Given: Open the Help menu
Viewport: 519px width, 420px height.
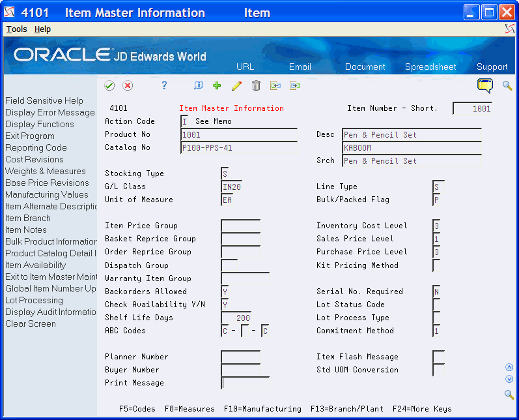Looking at the screenshot, I should (42, 29).
